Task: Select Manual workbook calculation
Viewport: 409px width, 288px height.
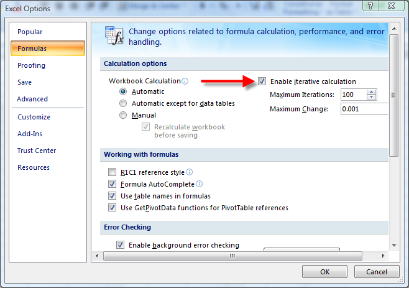Action: tap(123, 115)
